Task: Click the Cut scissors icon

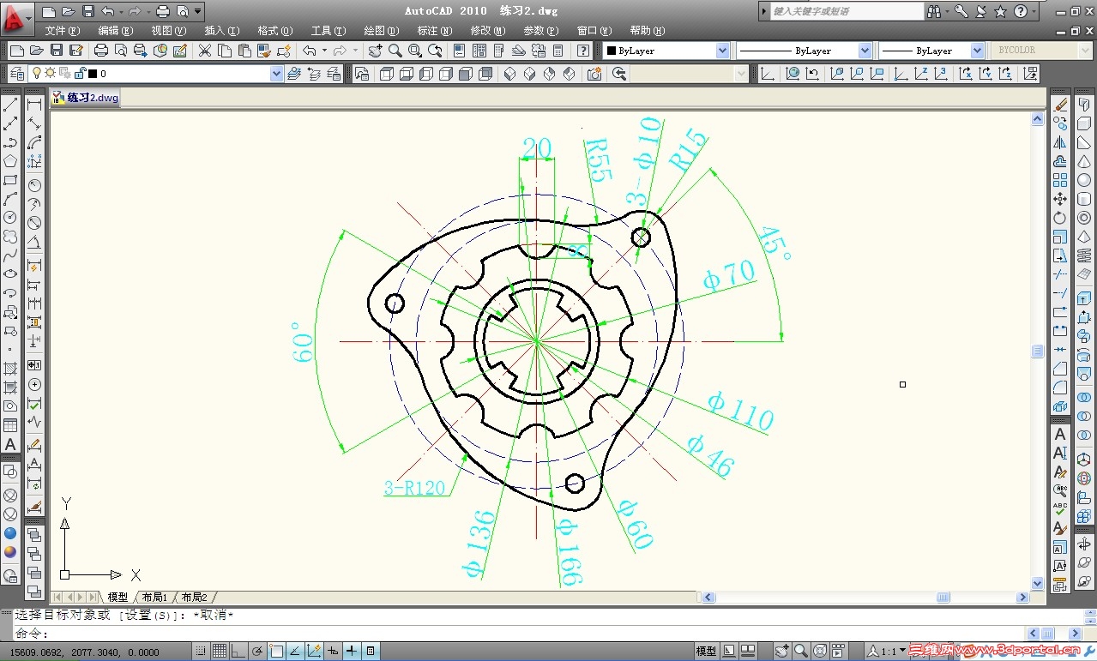Action: point(205,51)
